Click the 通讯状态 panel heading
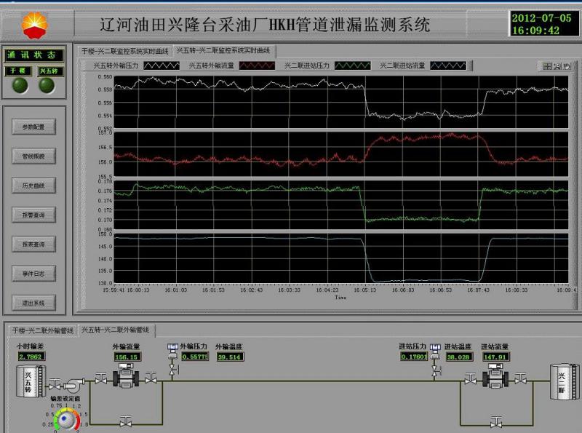 coord(33,55)
